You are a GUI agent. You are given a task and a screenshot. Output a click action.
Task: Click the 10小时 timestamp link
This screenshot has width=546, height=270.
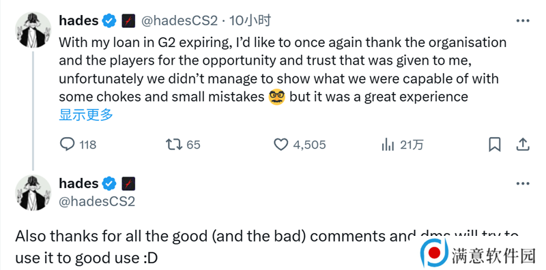click(250, 21)
